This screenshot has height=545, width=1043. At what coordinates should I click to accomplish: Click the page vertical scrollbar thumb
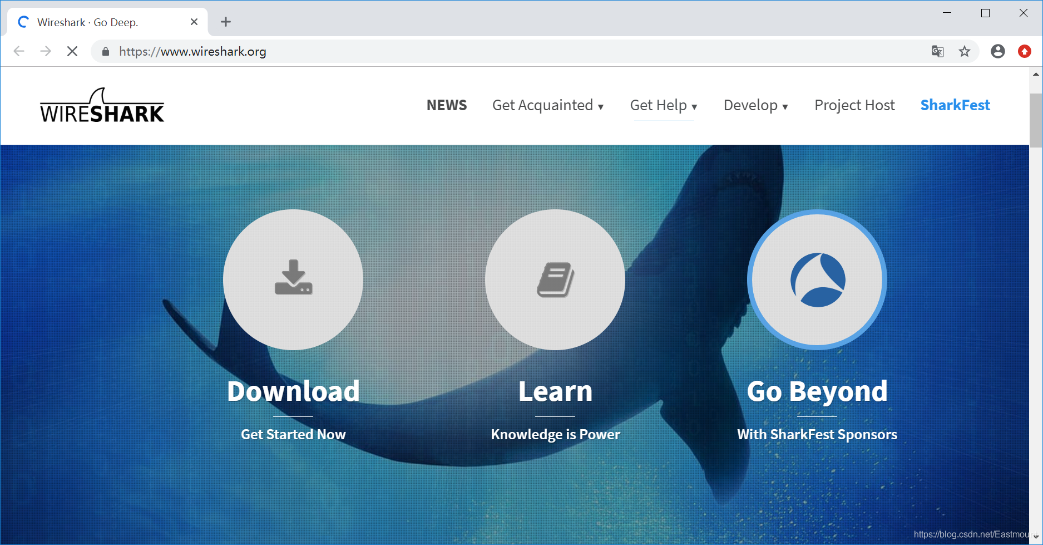pyautogui.click(x=1036, y=120)
